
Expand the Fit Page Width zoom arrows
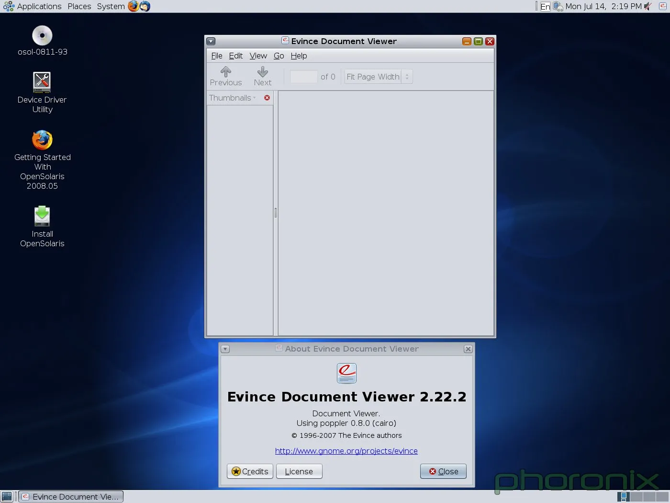pyautogui.click(x=407, y=77)
